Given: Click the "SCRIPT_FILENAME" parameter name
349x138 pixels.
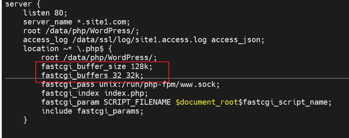Looking at the screenshot, I should (x=137, y=102).
